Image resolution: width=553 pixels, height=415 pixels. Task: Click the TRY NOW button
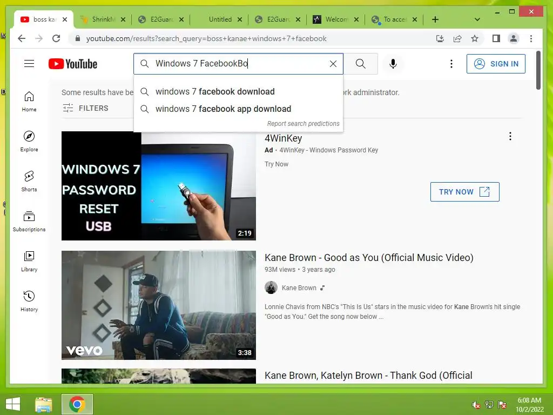[x=464, y=192]
